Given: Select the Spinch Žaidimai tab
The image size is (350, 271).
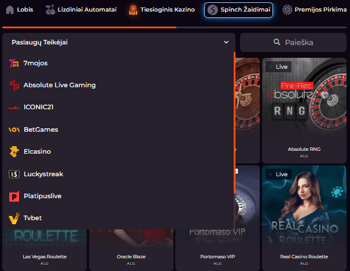Looking at the screenshot, I should pos(238,10).
